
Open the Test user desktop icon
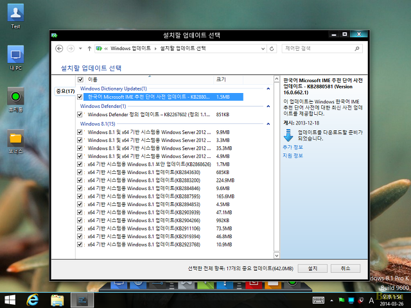pos(15,15)
